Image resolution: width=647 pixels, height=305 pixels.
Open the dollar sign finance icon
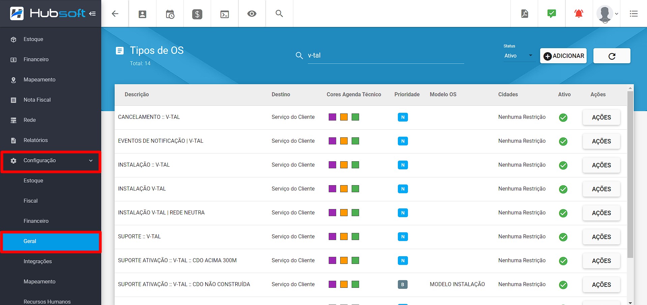(x=197, y=14)
